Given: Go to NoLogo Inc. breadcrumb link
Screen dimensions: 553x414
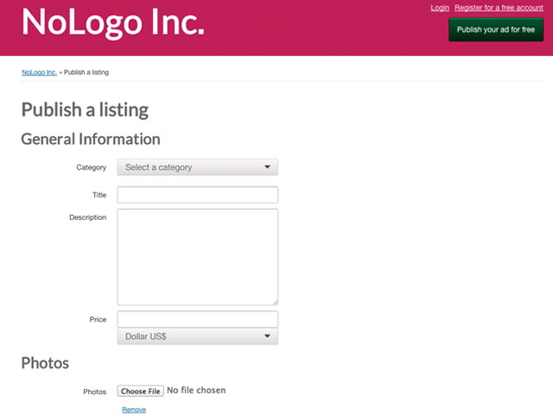Looking at the screenshot, I should (x=39, y=72).
